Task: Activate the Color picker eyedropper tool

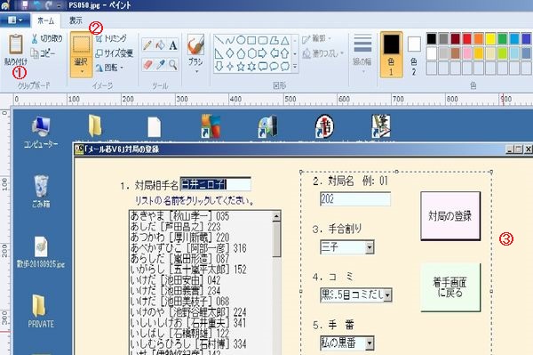Action: click(x=160, y=64)
